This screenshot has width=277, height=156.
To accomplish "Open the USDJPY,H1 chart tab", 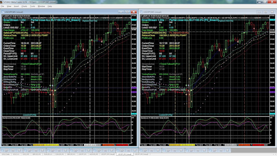I will click(82, 154).
